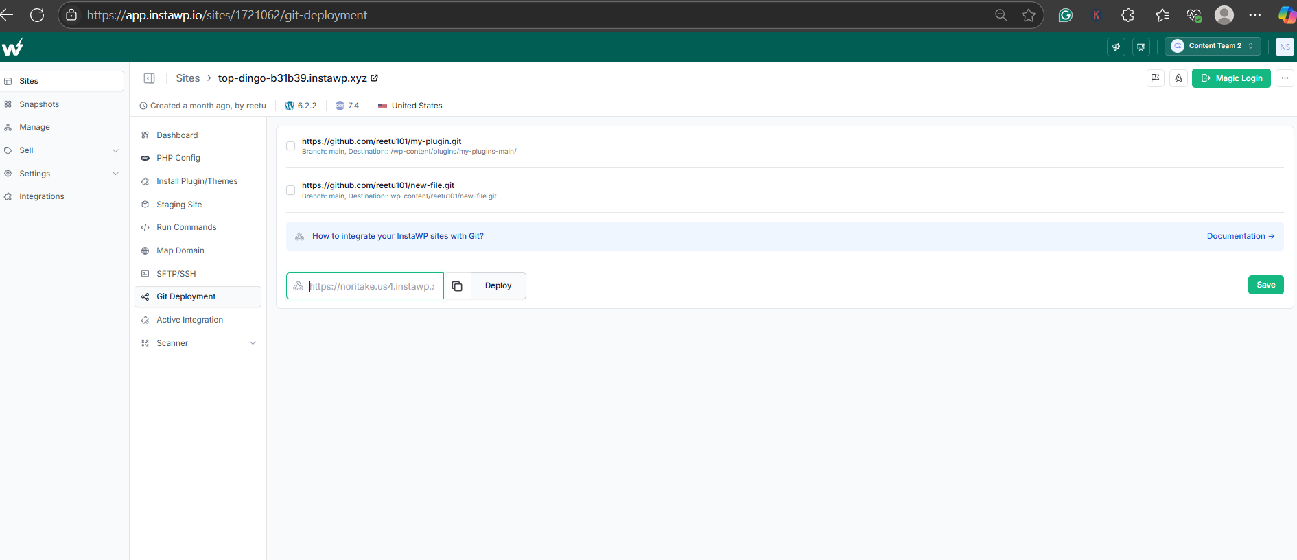Image resolution: width=1297 pixels, height=560 pixels.
Task: Open the browser extensions puzzle icon
Action: tap(1127, 15)
